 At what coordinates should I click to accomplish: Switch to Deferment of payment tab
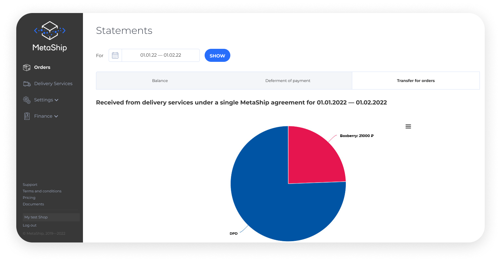288,81
